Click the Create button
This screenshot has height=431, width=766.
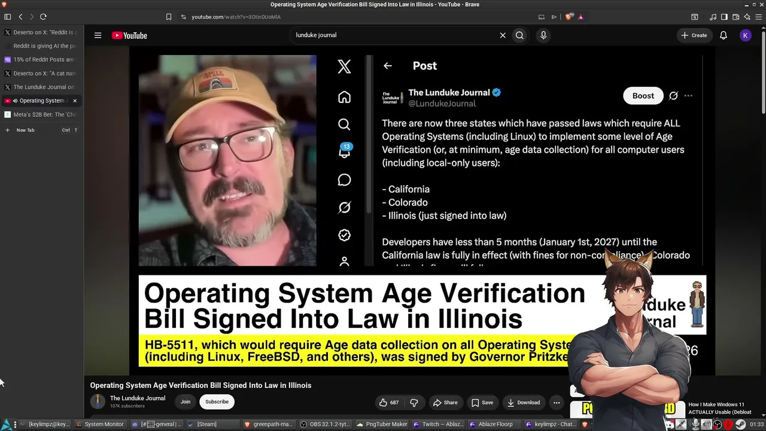click(694, 35)
